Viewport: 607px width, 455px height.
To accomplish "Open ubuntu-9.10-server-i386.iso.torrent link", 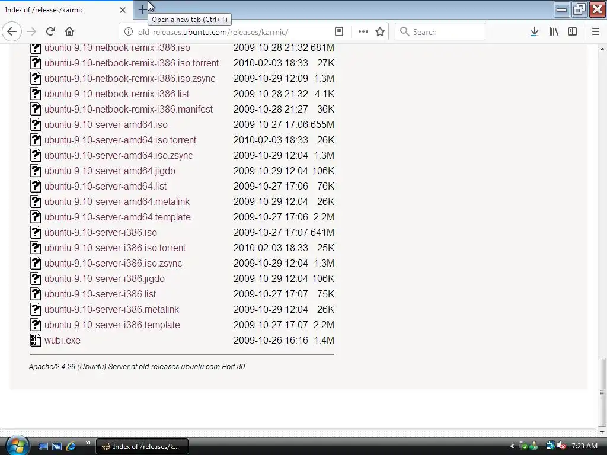I will tap(115, 248).
